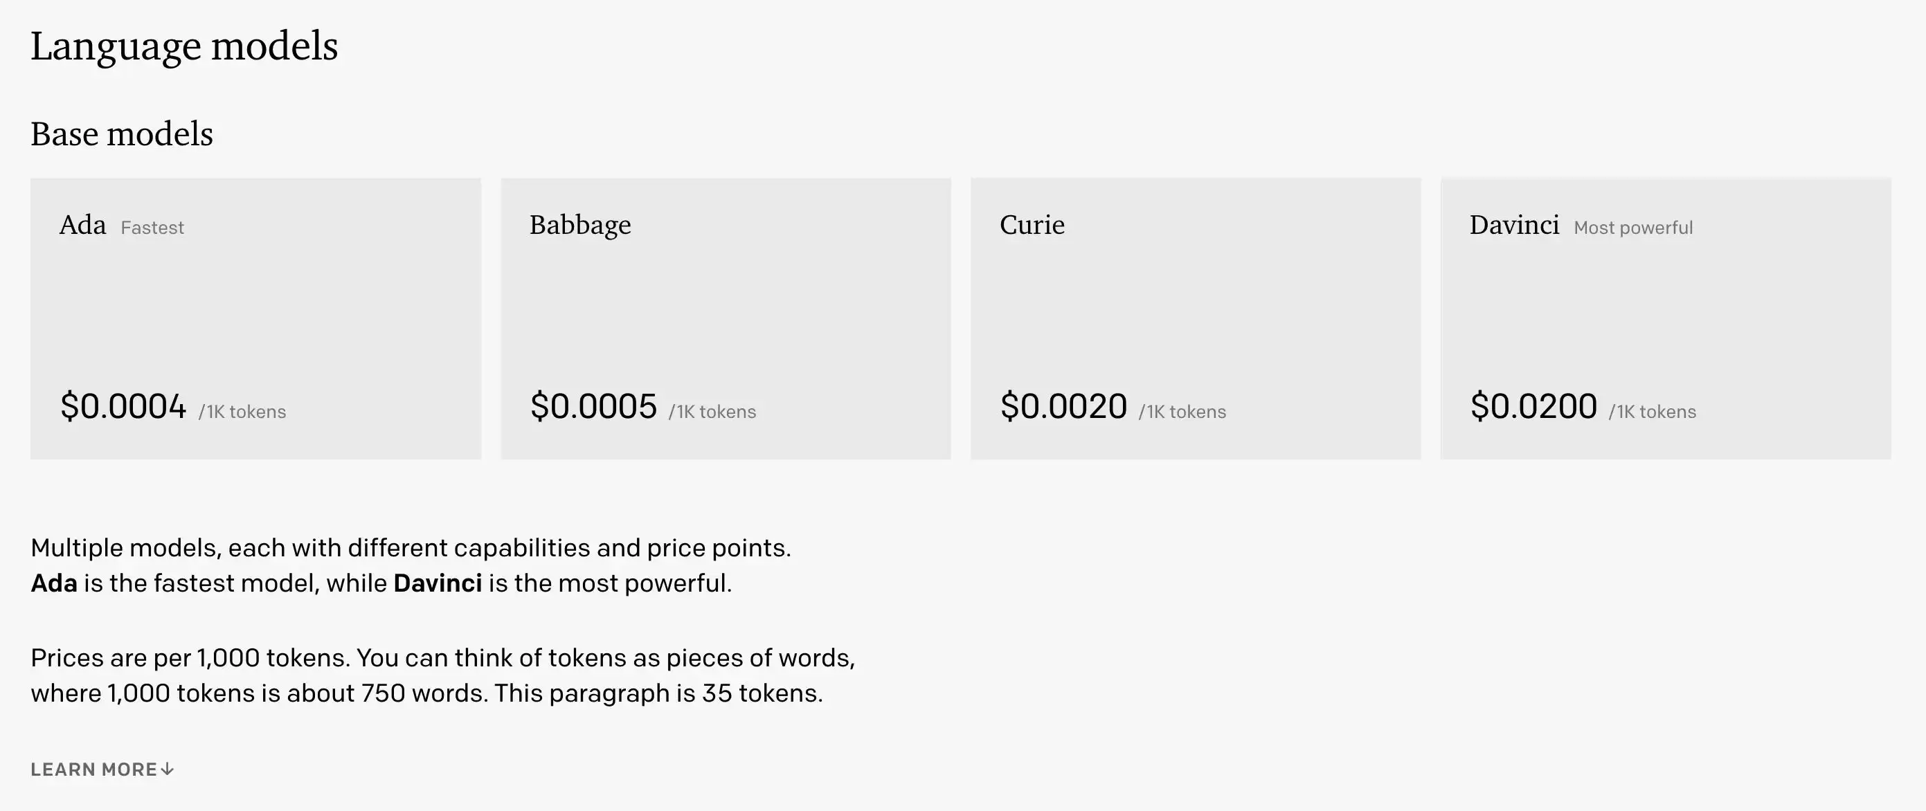
Task: Click the /1K tokens unit on Ada card
Action: [x=242, y=412]
